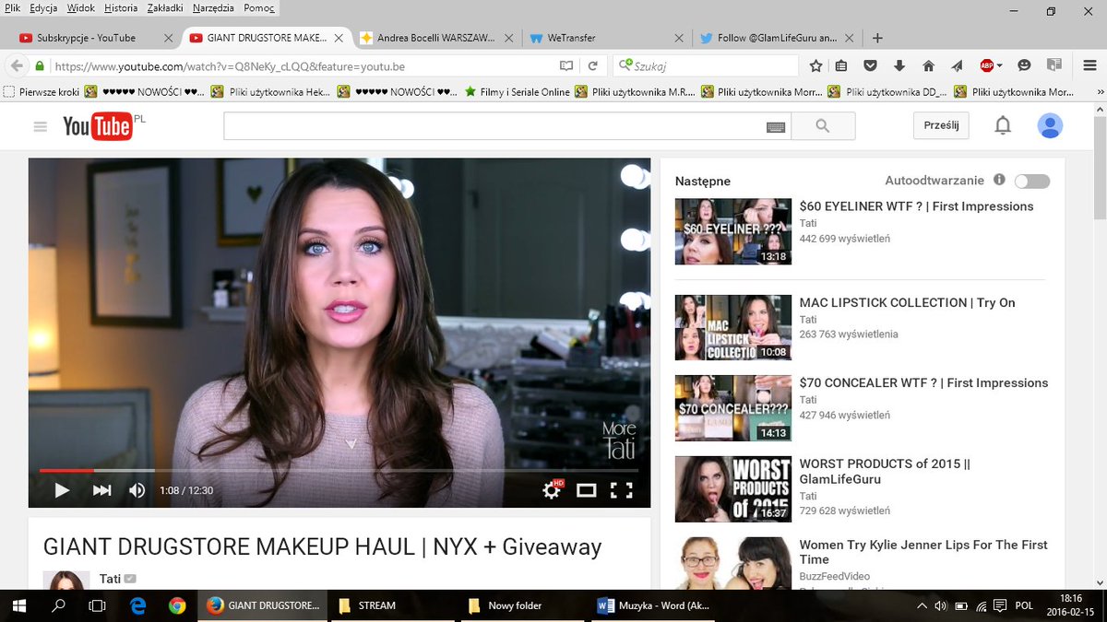Viewport: 1107px width, 622px height.
Task: Open Windows taskbar search
Action: pos(58,605)
